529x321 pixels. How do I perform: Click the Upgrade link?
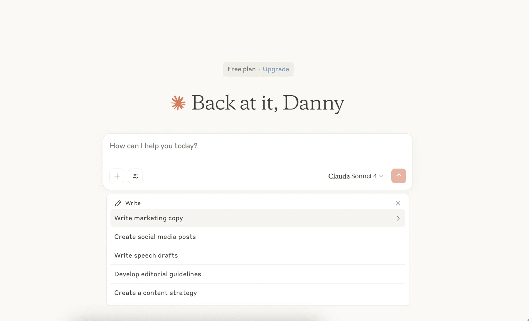[276, 69]
